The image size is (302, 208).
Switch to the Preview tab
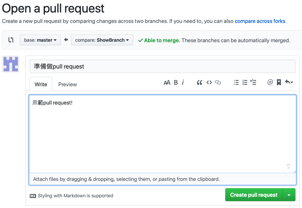click(67, 84)
